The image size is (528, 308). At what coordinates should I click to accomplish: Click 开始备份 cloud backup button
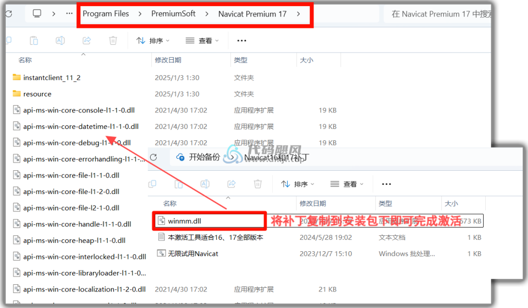coord(198,157)
